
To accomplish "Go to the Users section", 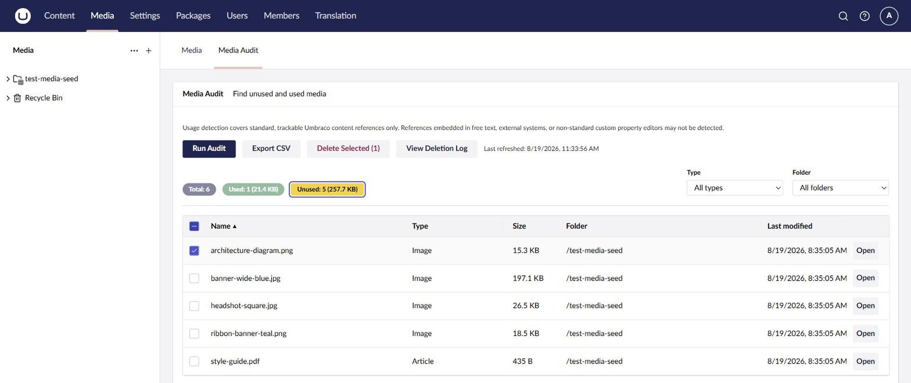I will tap(237, 16).
